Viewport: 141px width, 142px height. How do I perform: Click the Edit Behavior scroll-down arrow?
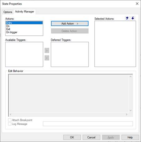(131, 110)
